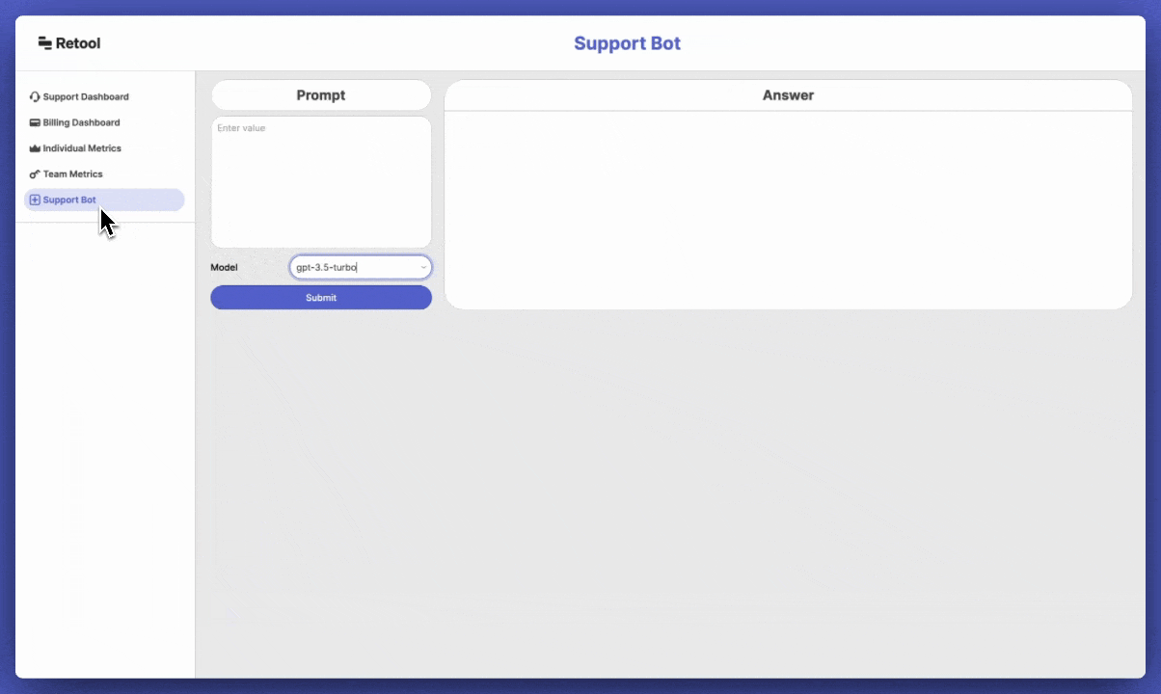Select the Support Bot sidebar label
The width and height of the screenshot is (1161, 694).
coord(69,200)
